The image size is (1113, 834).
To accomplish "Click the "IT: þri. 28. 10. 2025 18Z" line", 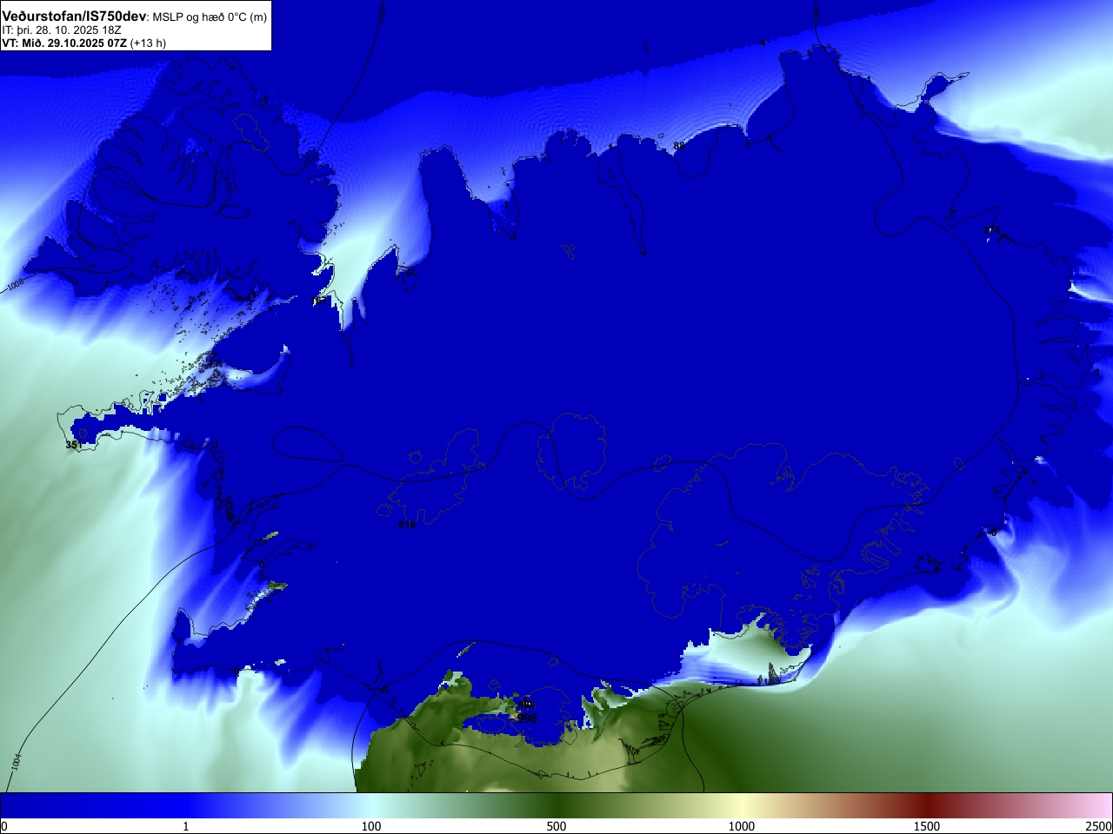I will click(x=62, y=30).
